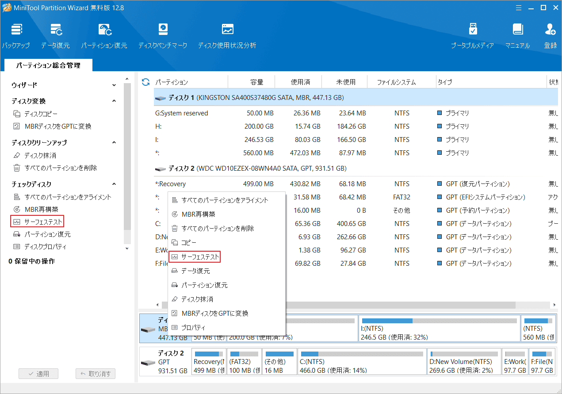Start ディスクベンチマーク tool

coord(163,36)
